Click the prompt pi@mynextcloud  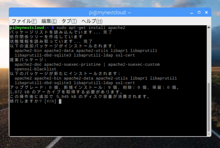(x=27, y=28)
